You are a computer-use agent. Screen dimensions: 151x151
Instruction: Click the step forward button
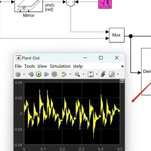tap(46, 74)
